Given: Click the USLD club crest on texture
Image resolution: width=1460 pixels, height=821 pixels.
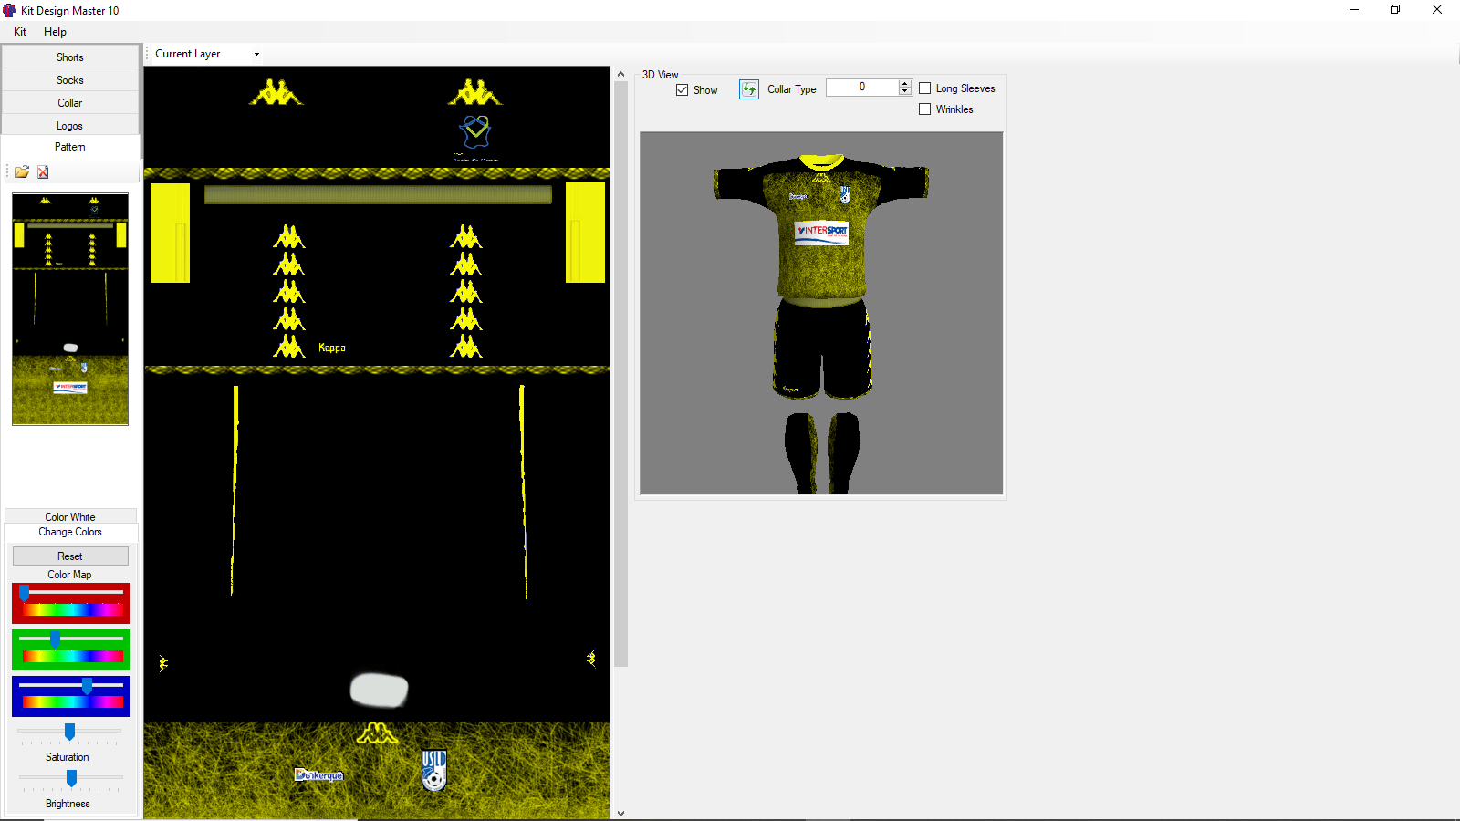Looking at the screenshot, I should 434,770.
